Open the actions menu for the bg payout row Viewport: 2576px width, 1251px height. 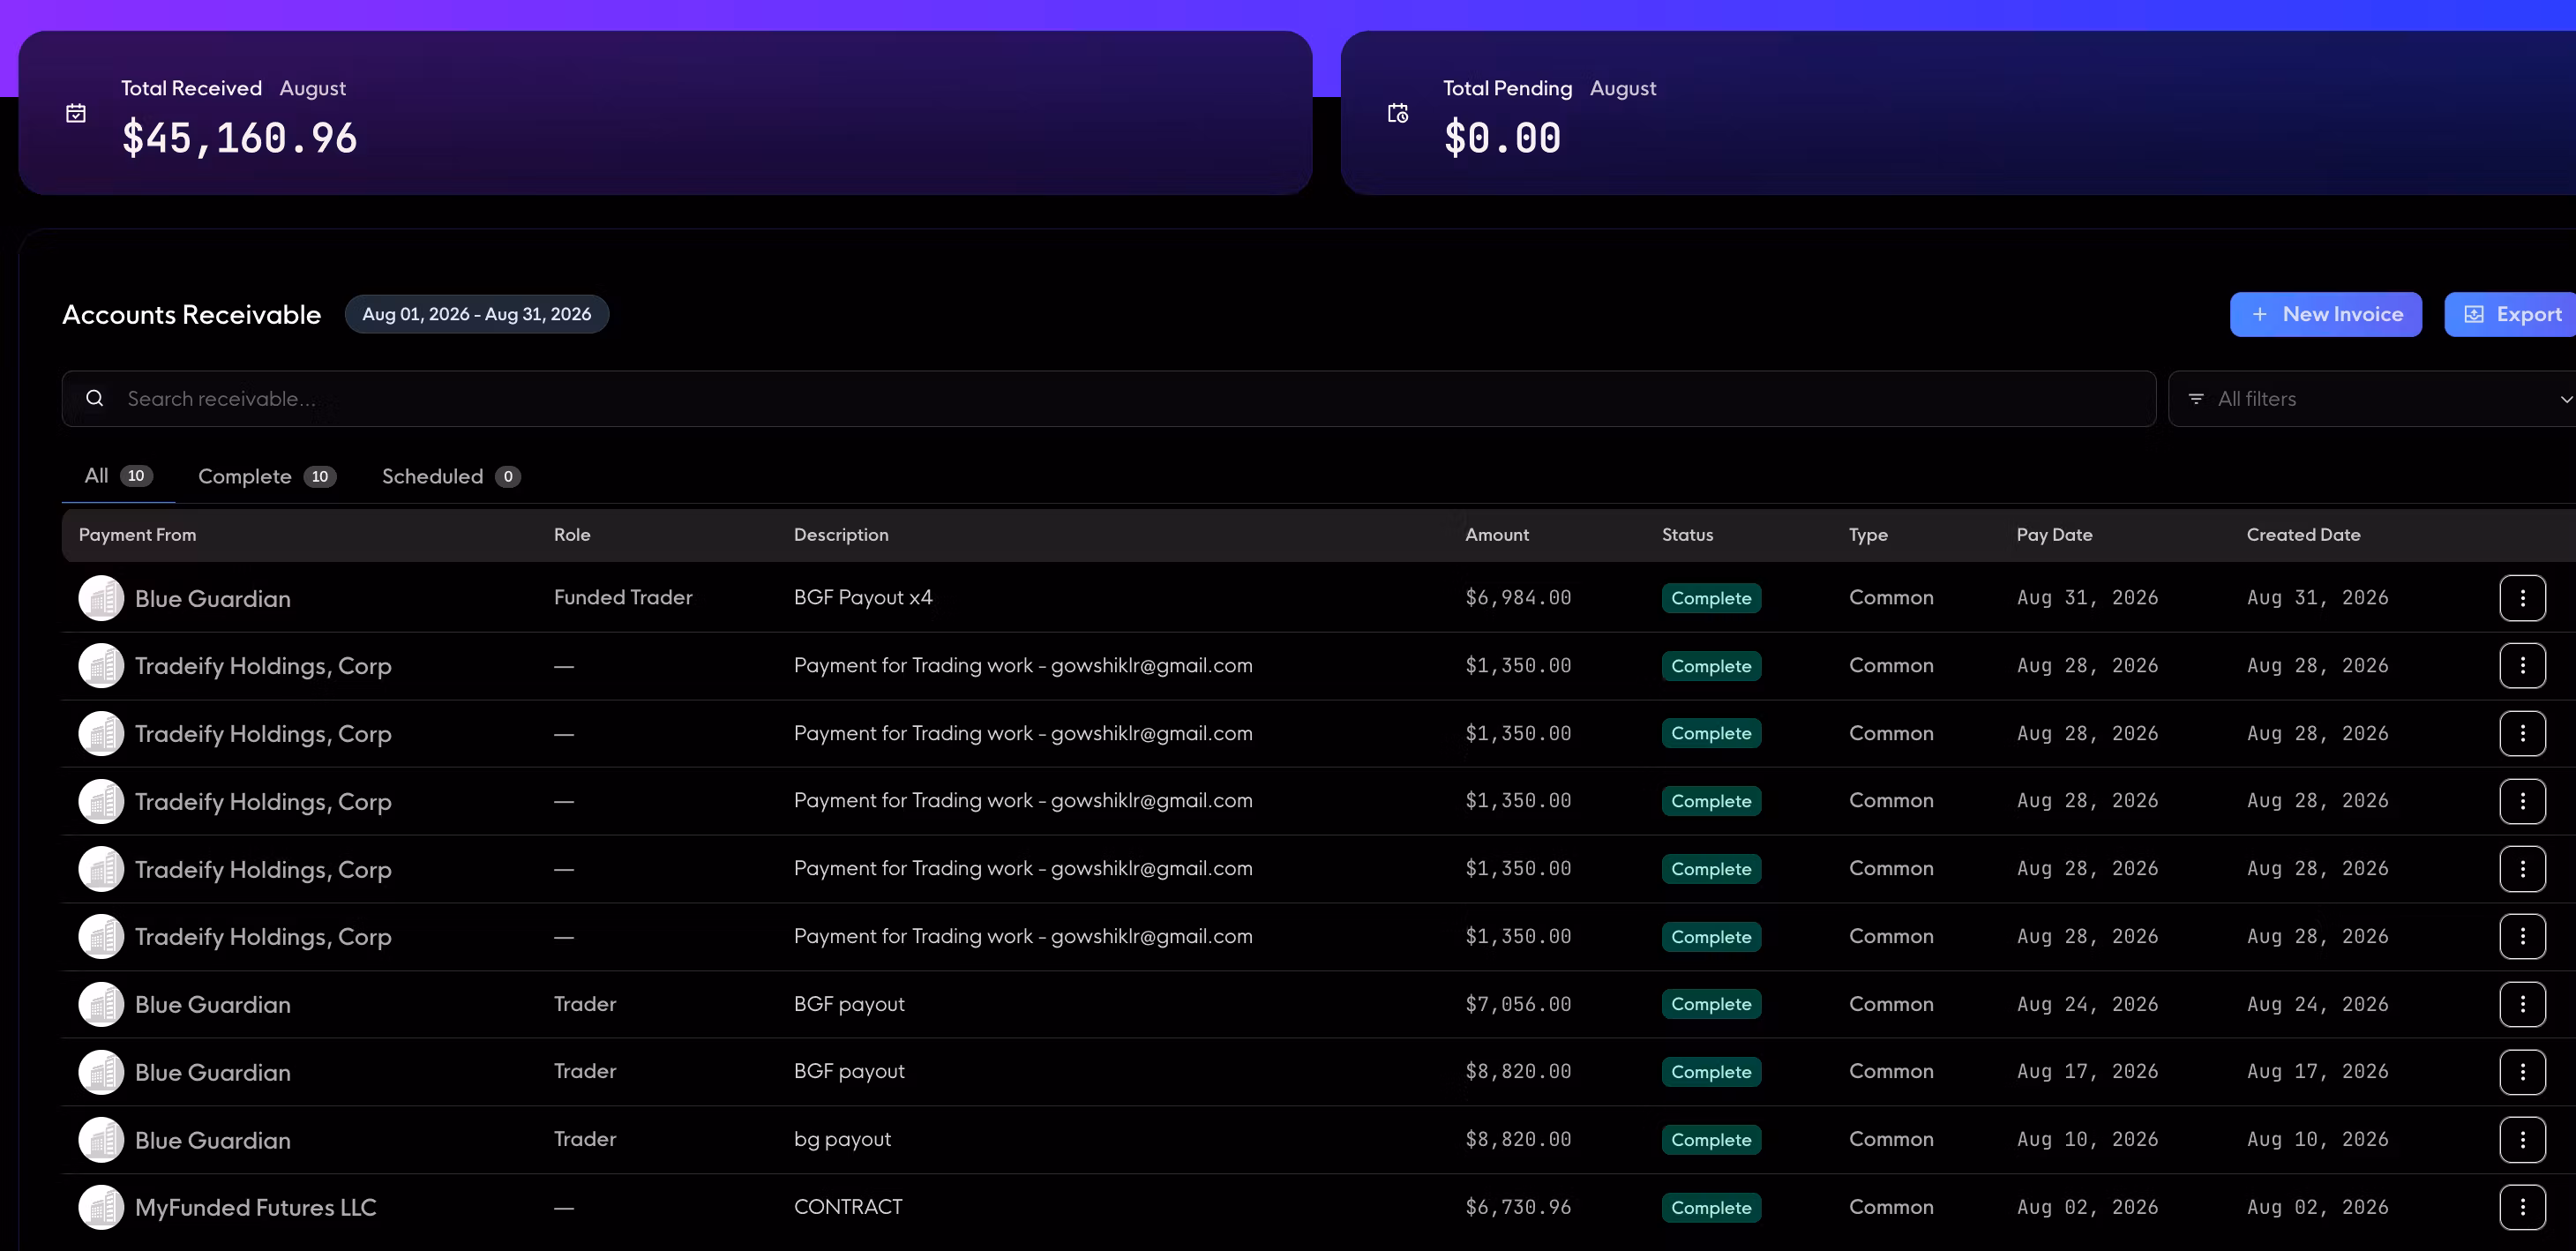[2522, 1140]
